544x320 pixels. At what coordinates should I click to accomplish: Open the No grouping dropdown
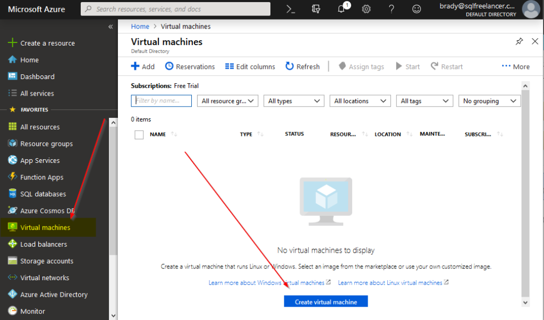point(489,101)
